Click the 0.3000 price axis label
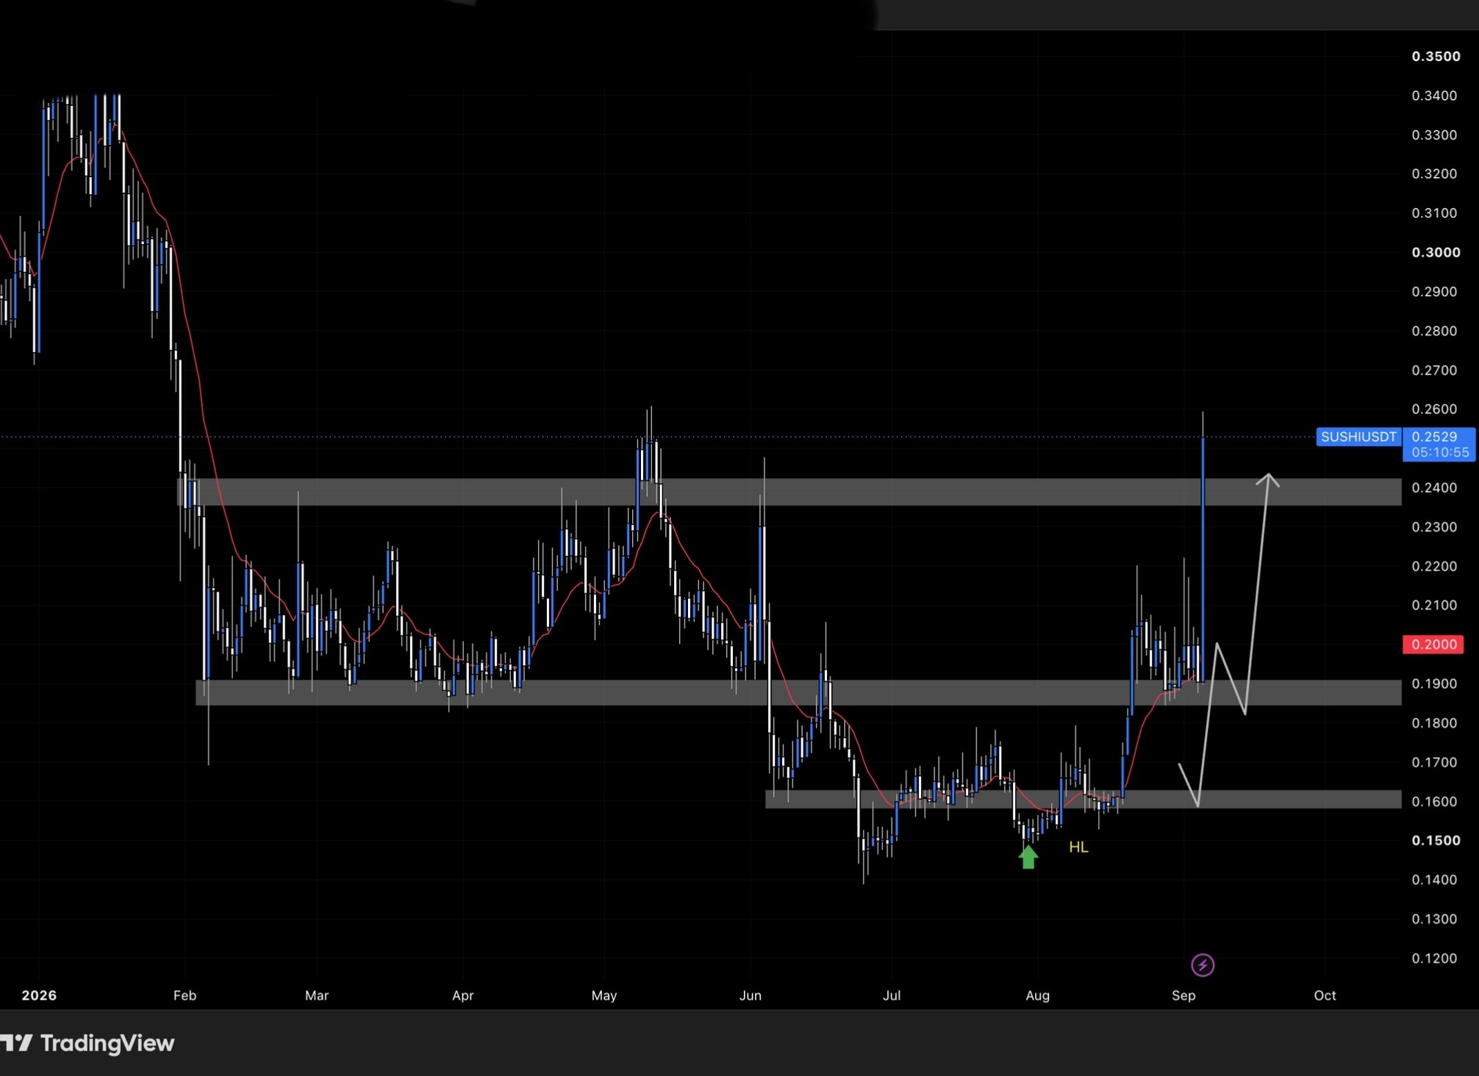 coord(1436,252)
